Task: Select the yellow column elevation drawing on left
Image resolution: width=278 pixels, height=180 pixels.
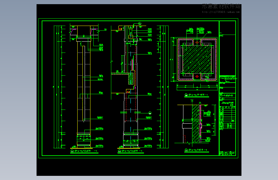Action: point(84,87)
